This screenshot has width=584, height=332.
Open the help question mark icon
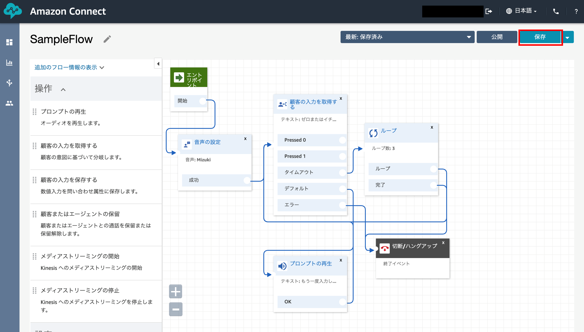pyautogui.click(x=576, y=11)
